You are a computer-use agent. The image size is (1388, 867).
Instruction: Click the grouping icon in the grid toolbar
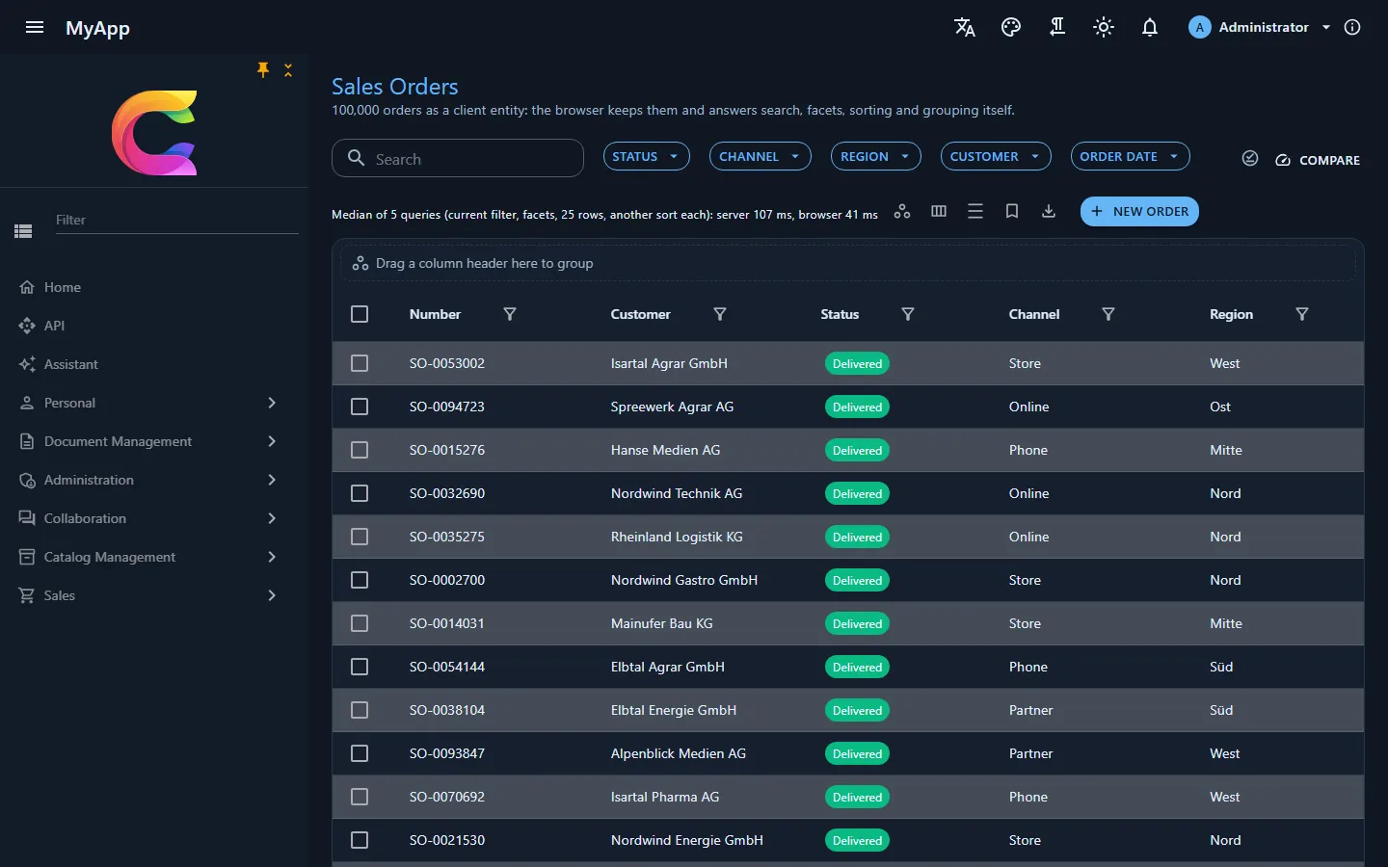tap(902, 211)
